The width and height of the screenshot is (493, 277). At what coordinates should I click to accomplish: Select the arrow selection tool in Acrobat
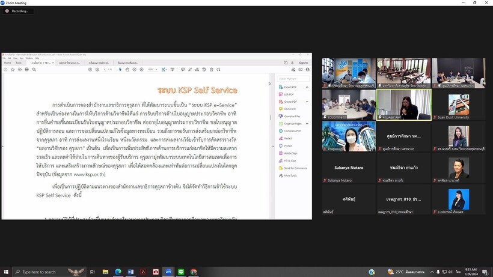pos(120,70)
